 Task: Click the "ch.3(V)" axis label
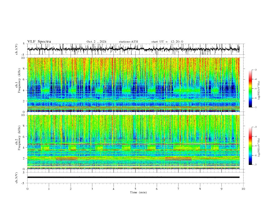point(17,178)
